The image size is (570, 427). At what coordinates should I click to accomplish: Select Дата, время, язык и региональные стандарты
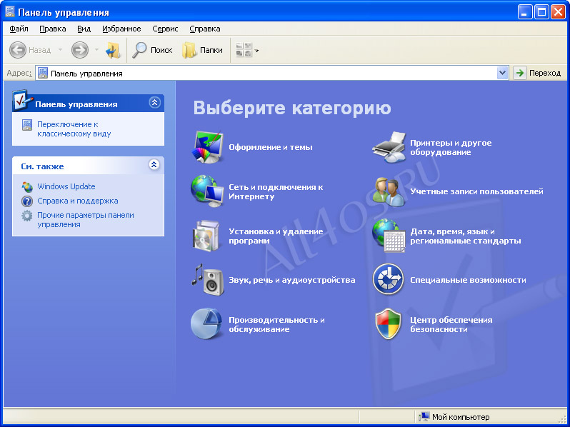coord(466,236)
